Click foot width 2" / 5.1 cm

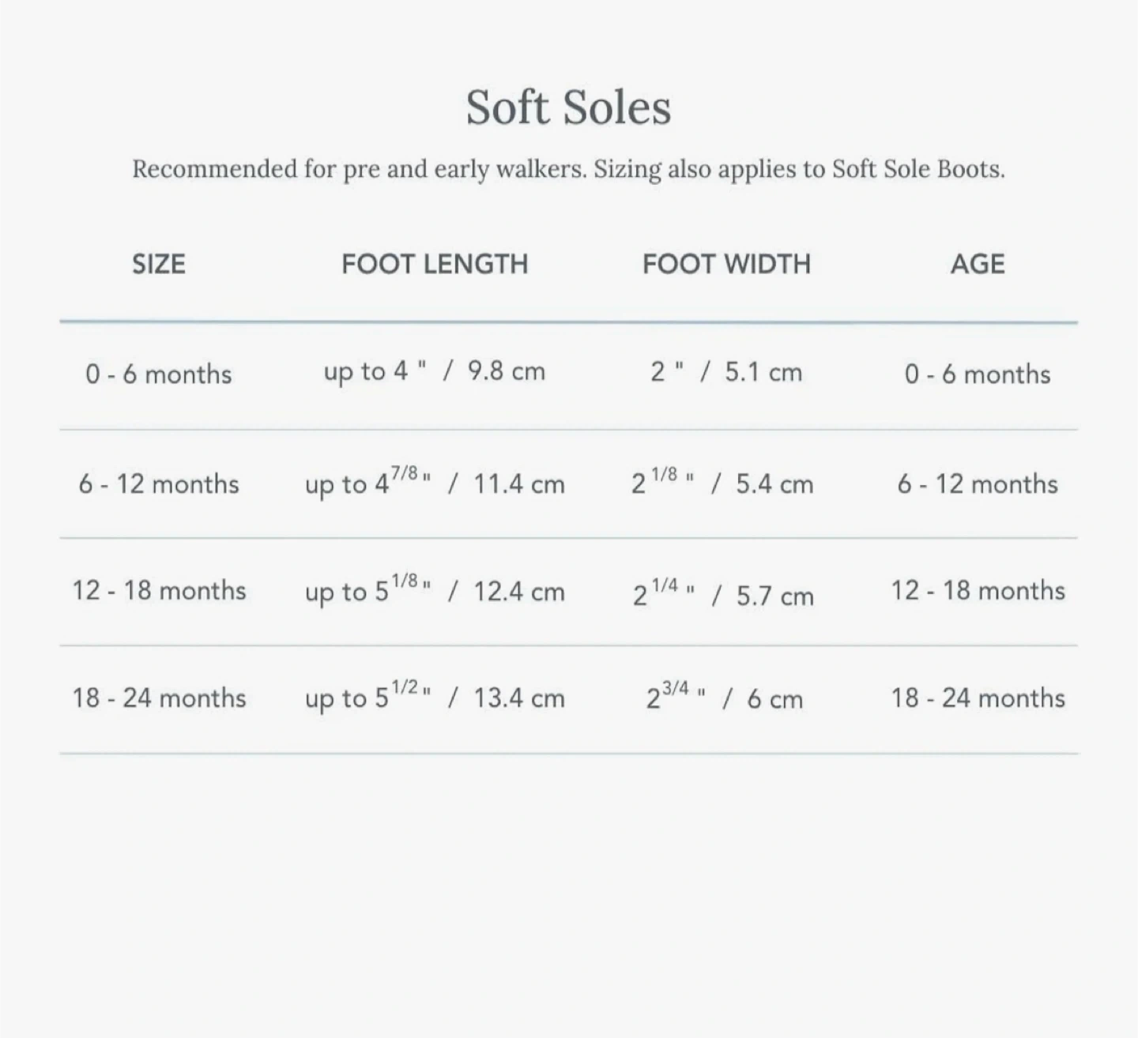[x=726, y=372]
